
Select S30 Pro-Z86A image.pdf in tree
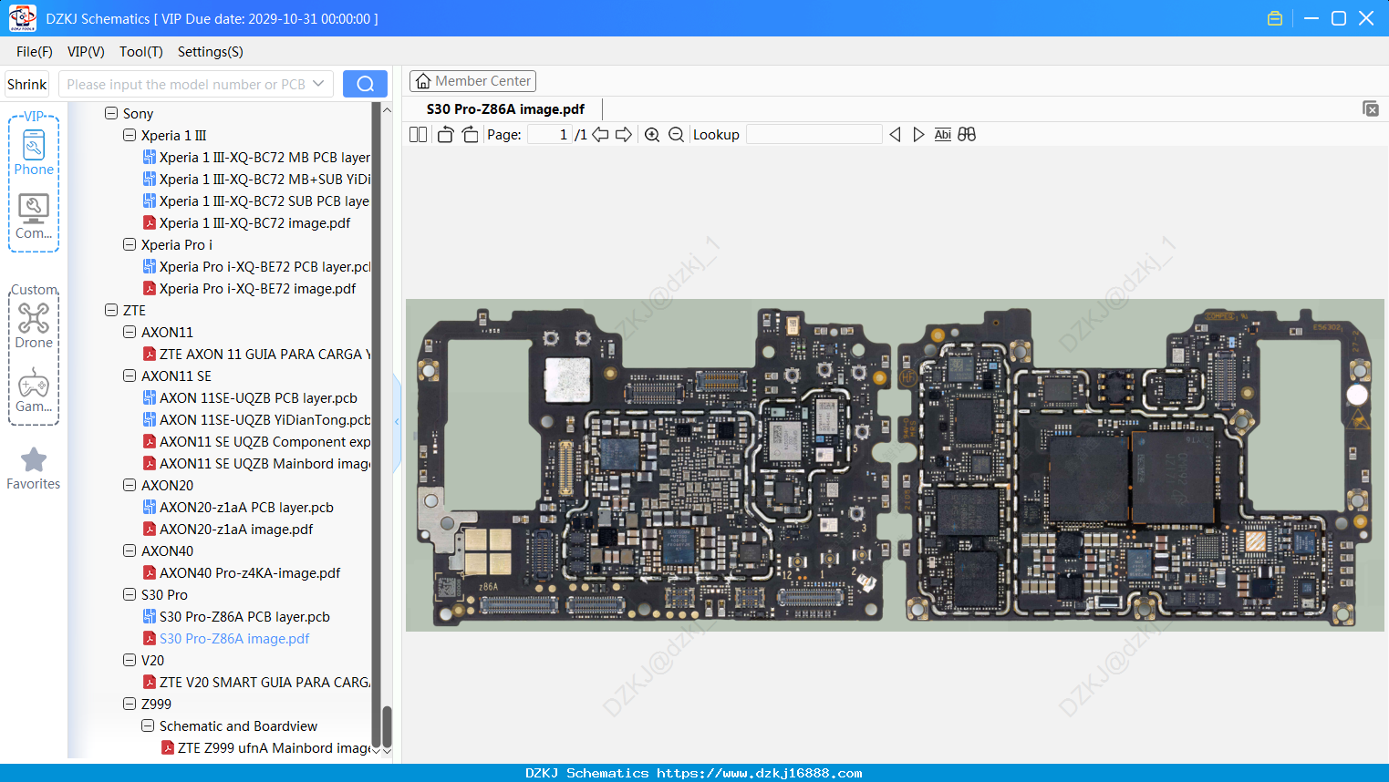click(226, 638)
